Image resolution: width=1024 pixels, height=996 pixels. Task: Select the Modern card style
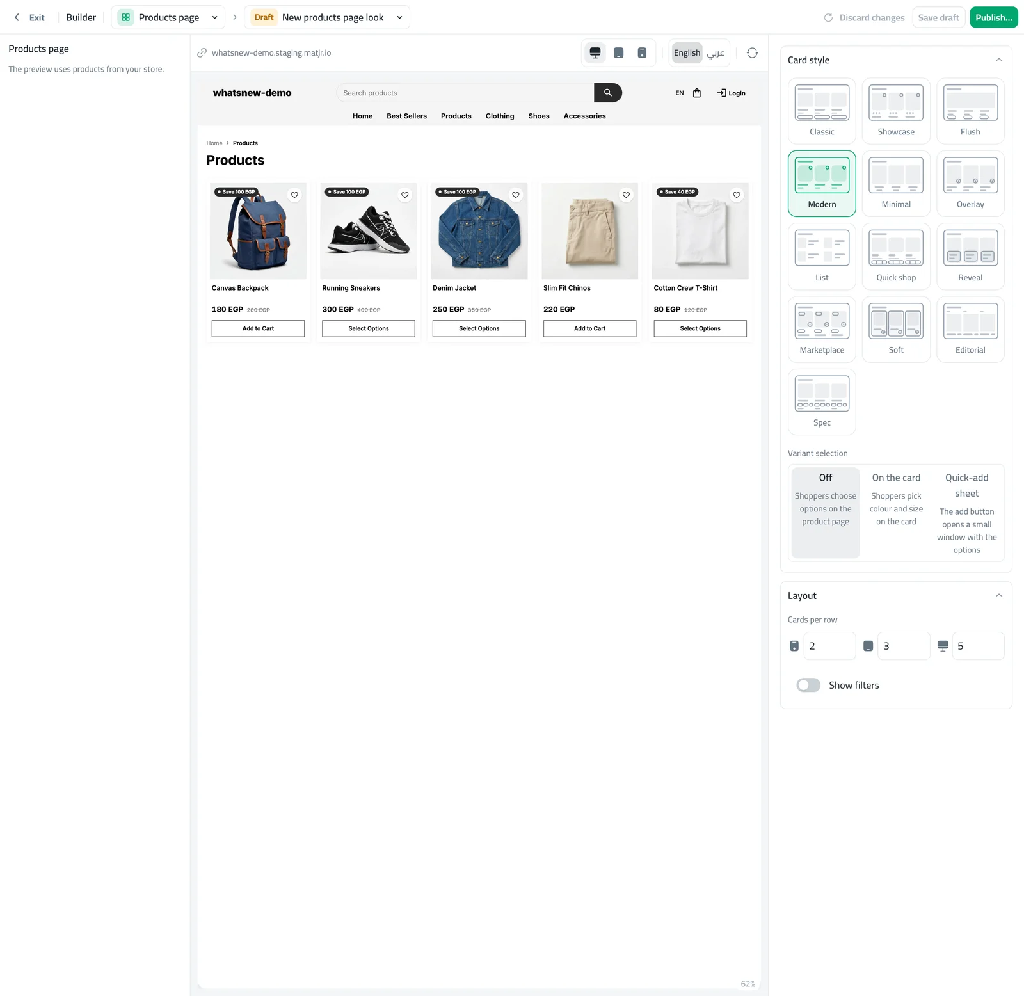tap(822, 184)
